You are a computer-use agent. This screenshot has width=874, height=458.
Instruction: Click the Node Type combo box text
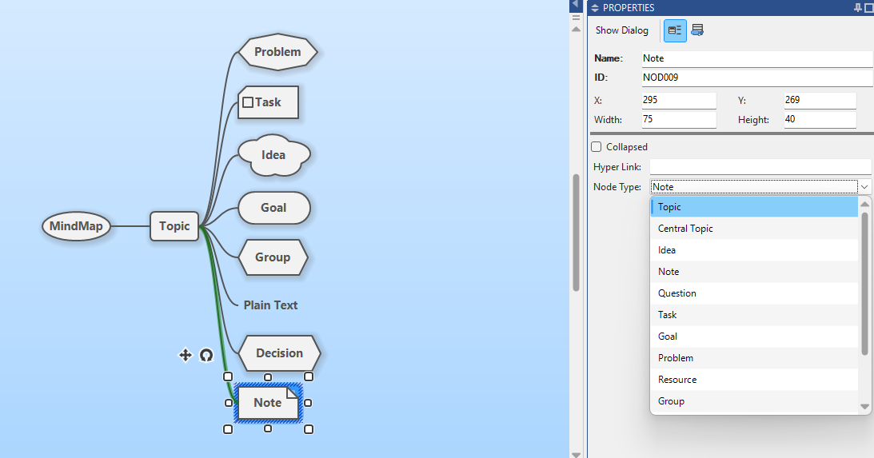coord(753,187)
